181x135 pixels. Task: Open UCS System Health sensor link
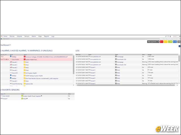[31, 73]
